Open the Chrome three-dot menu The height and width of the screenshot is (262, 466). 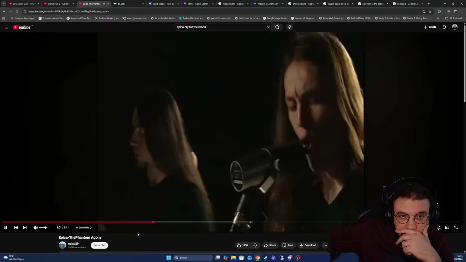462,11
